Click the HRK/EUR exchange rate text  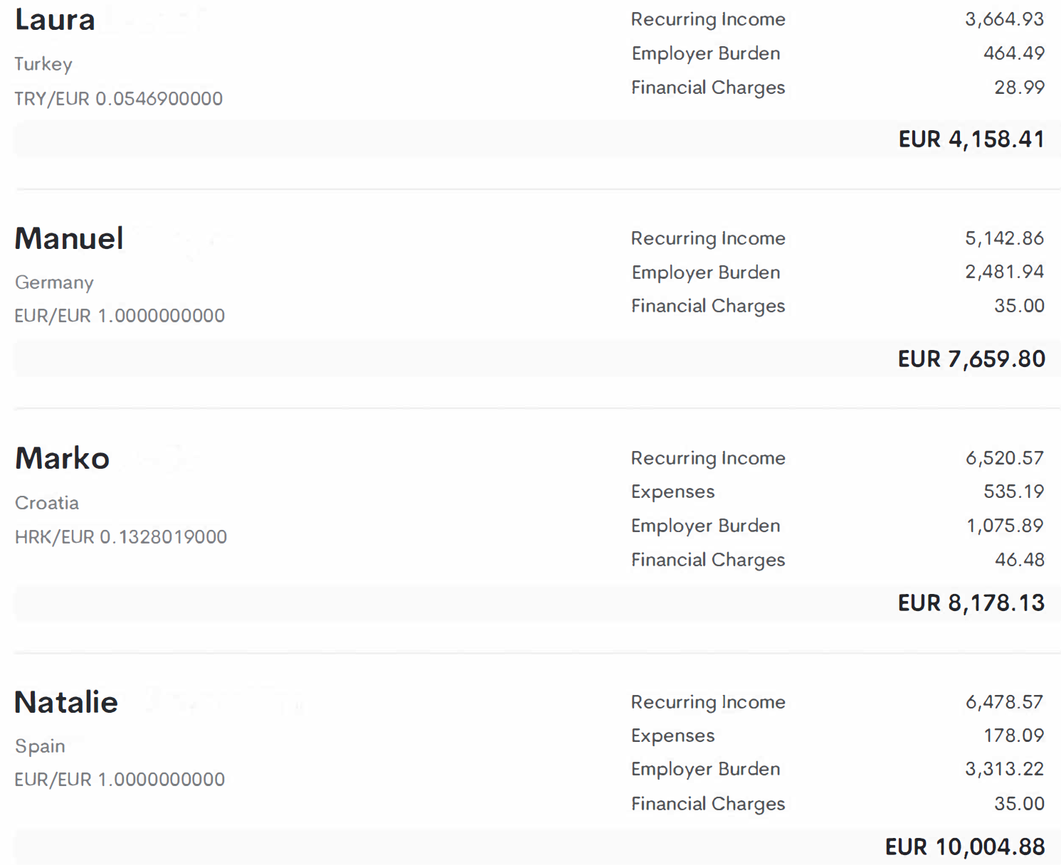[x=121, y=536]
